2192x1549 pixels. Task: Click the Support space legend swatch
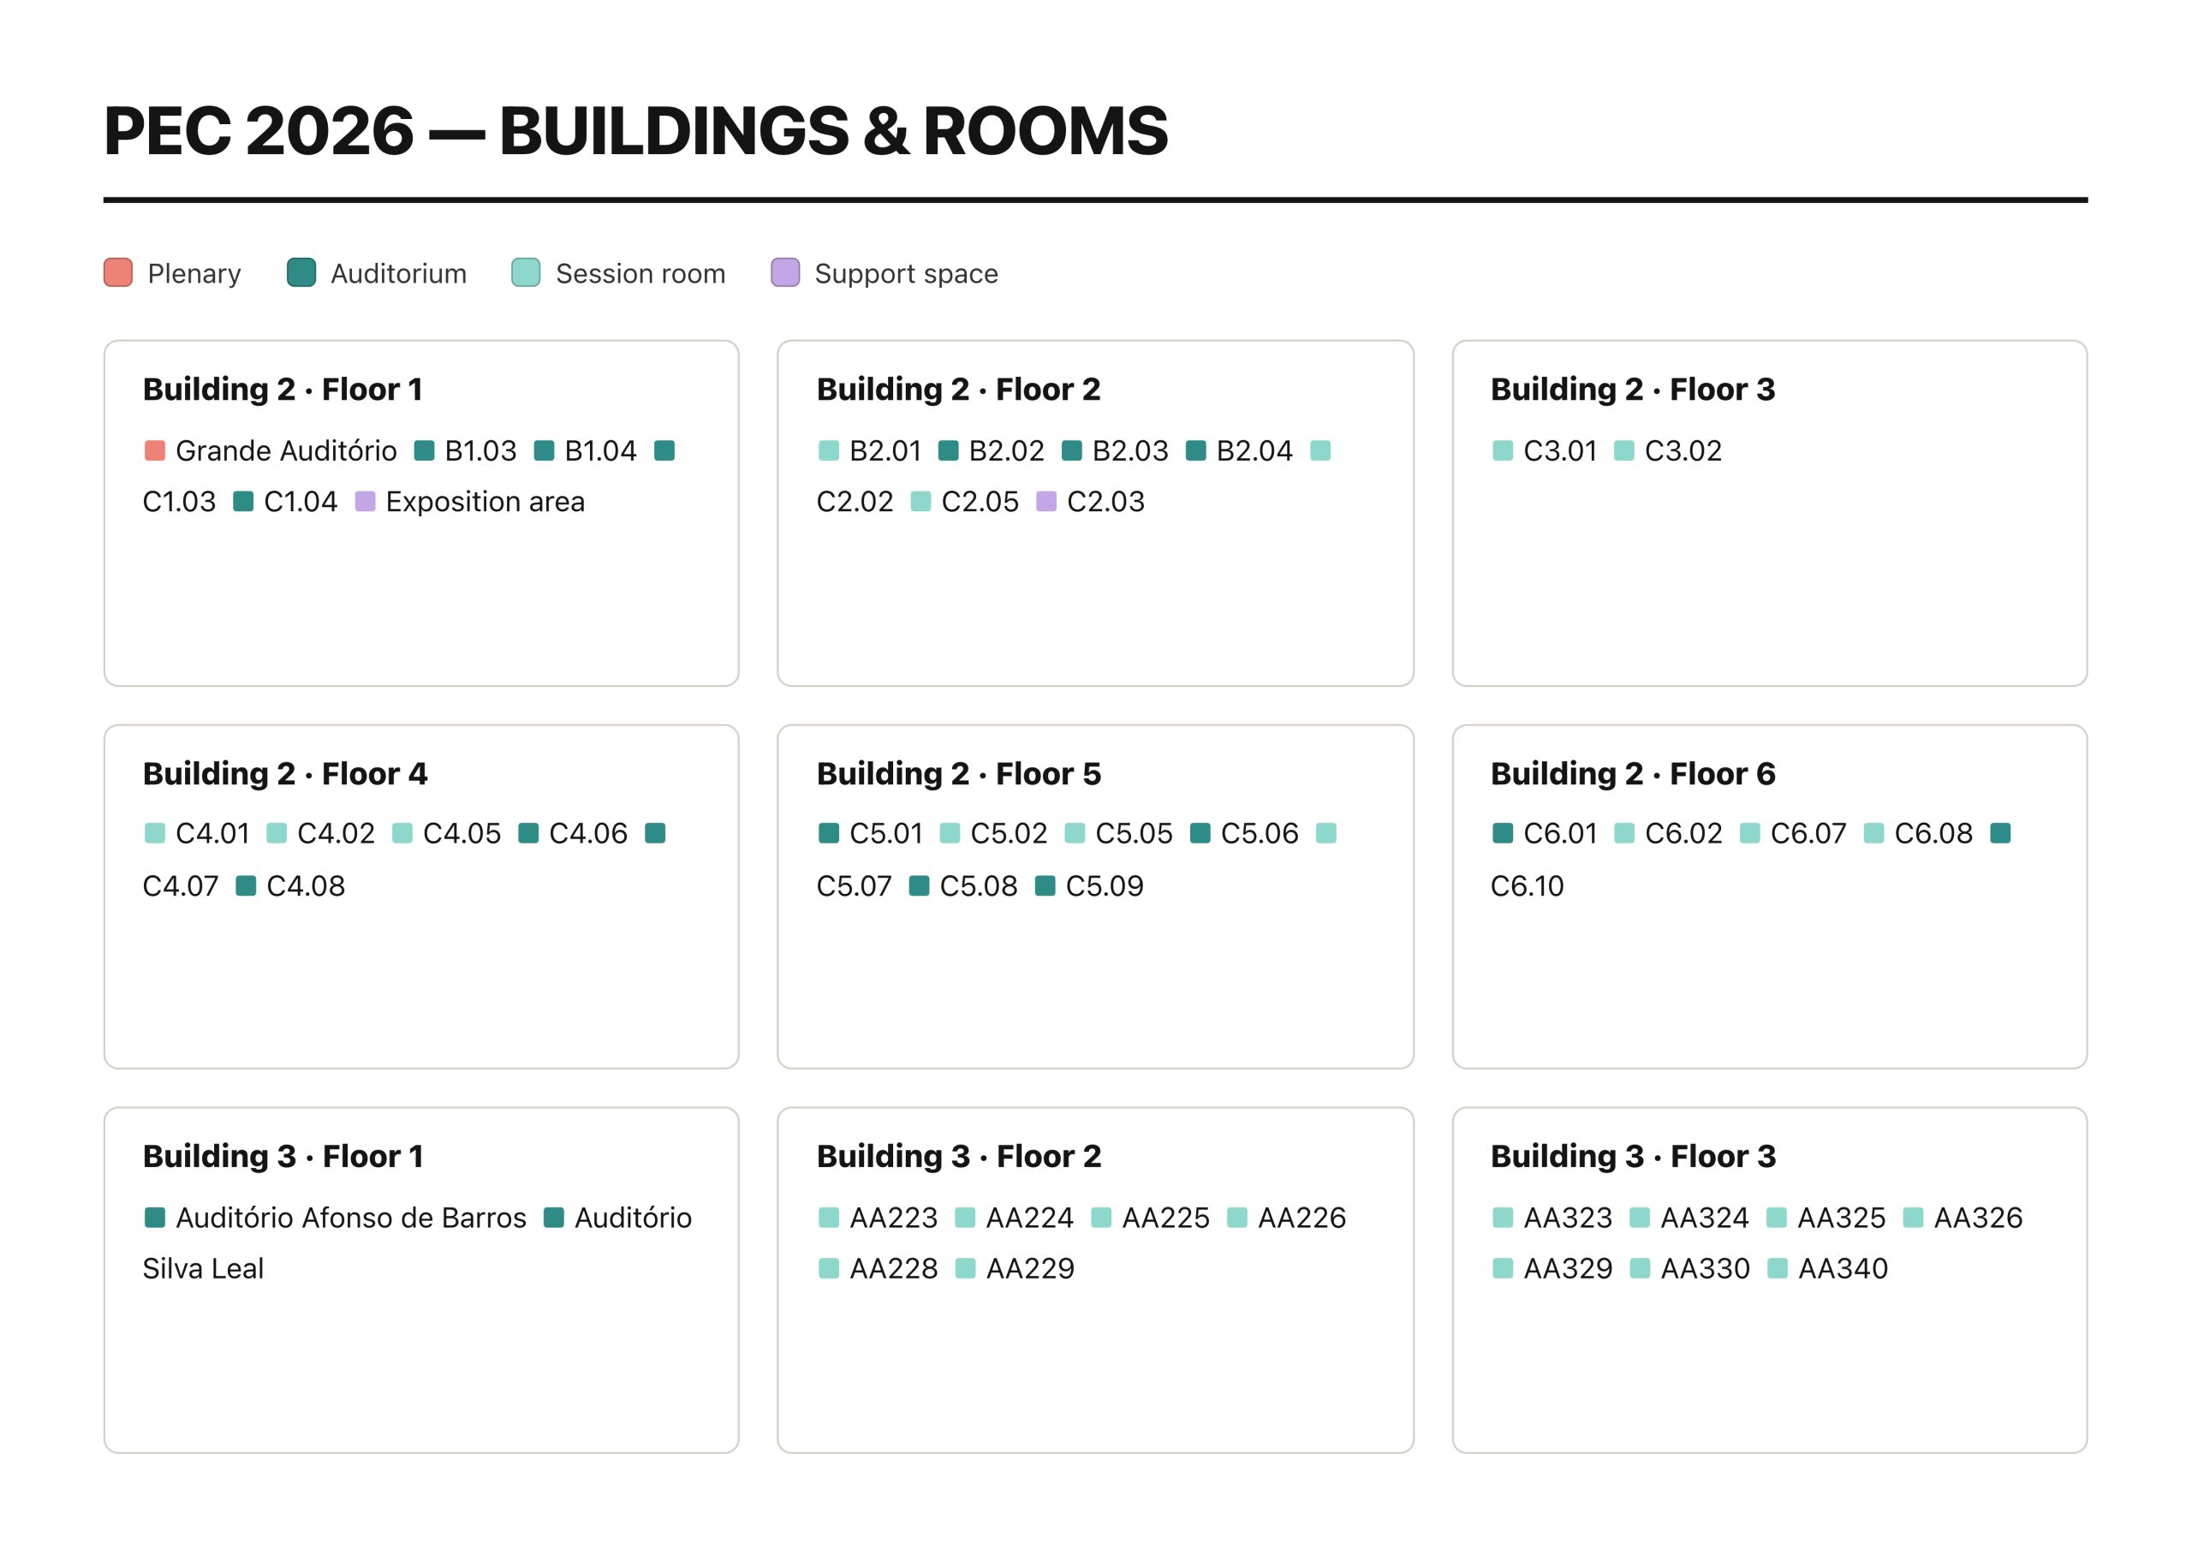click(x=785, y=272)
